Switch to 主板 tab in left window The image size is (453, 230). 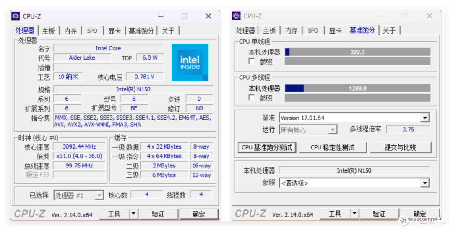tap(49, 31)
